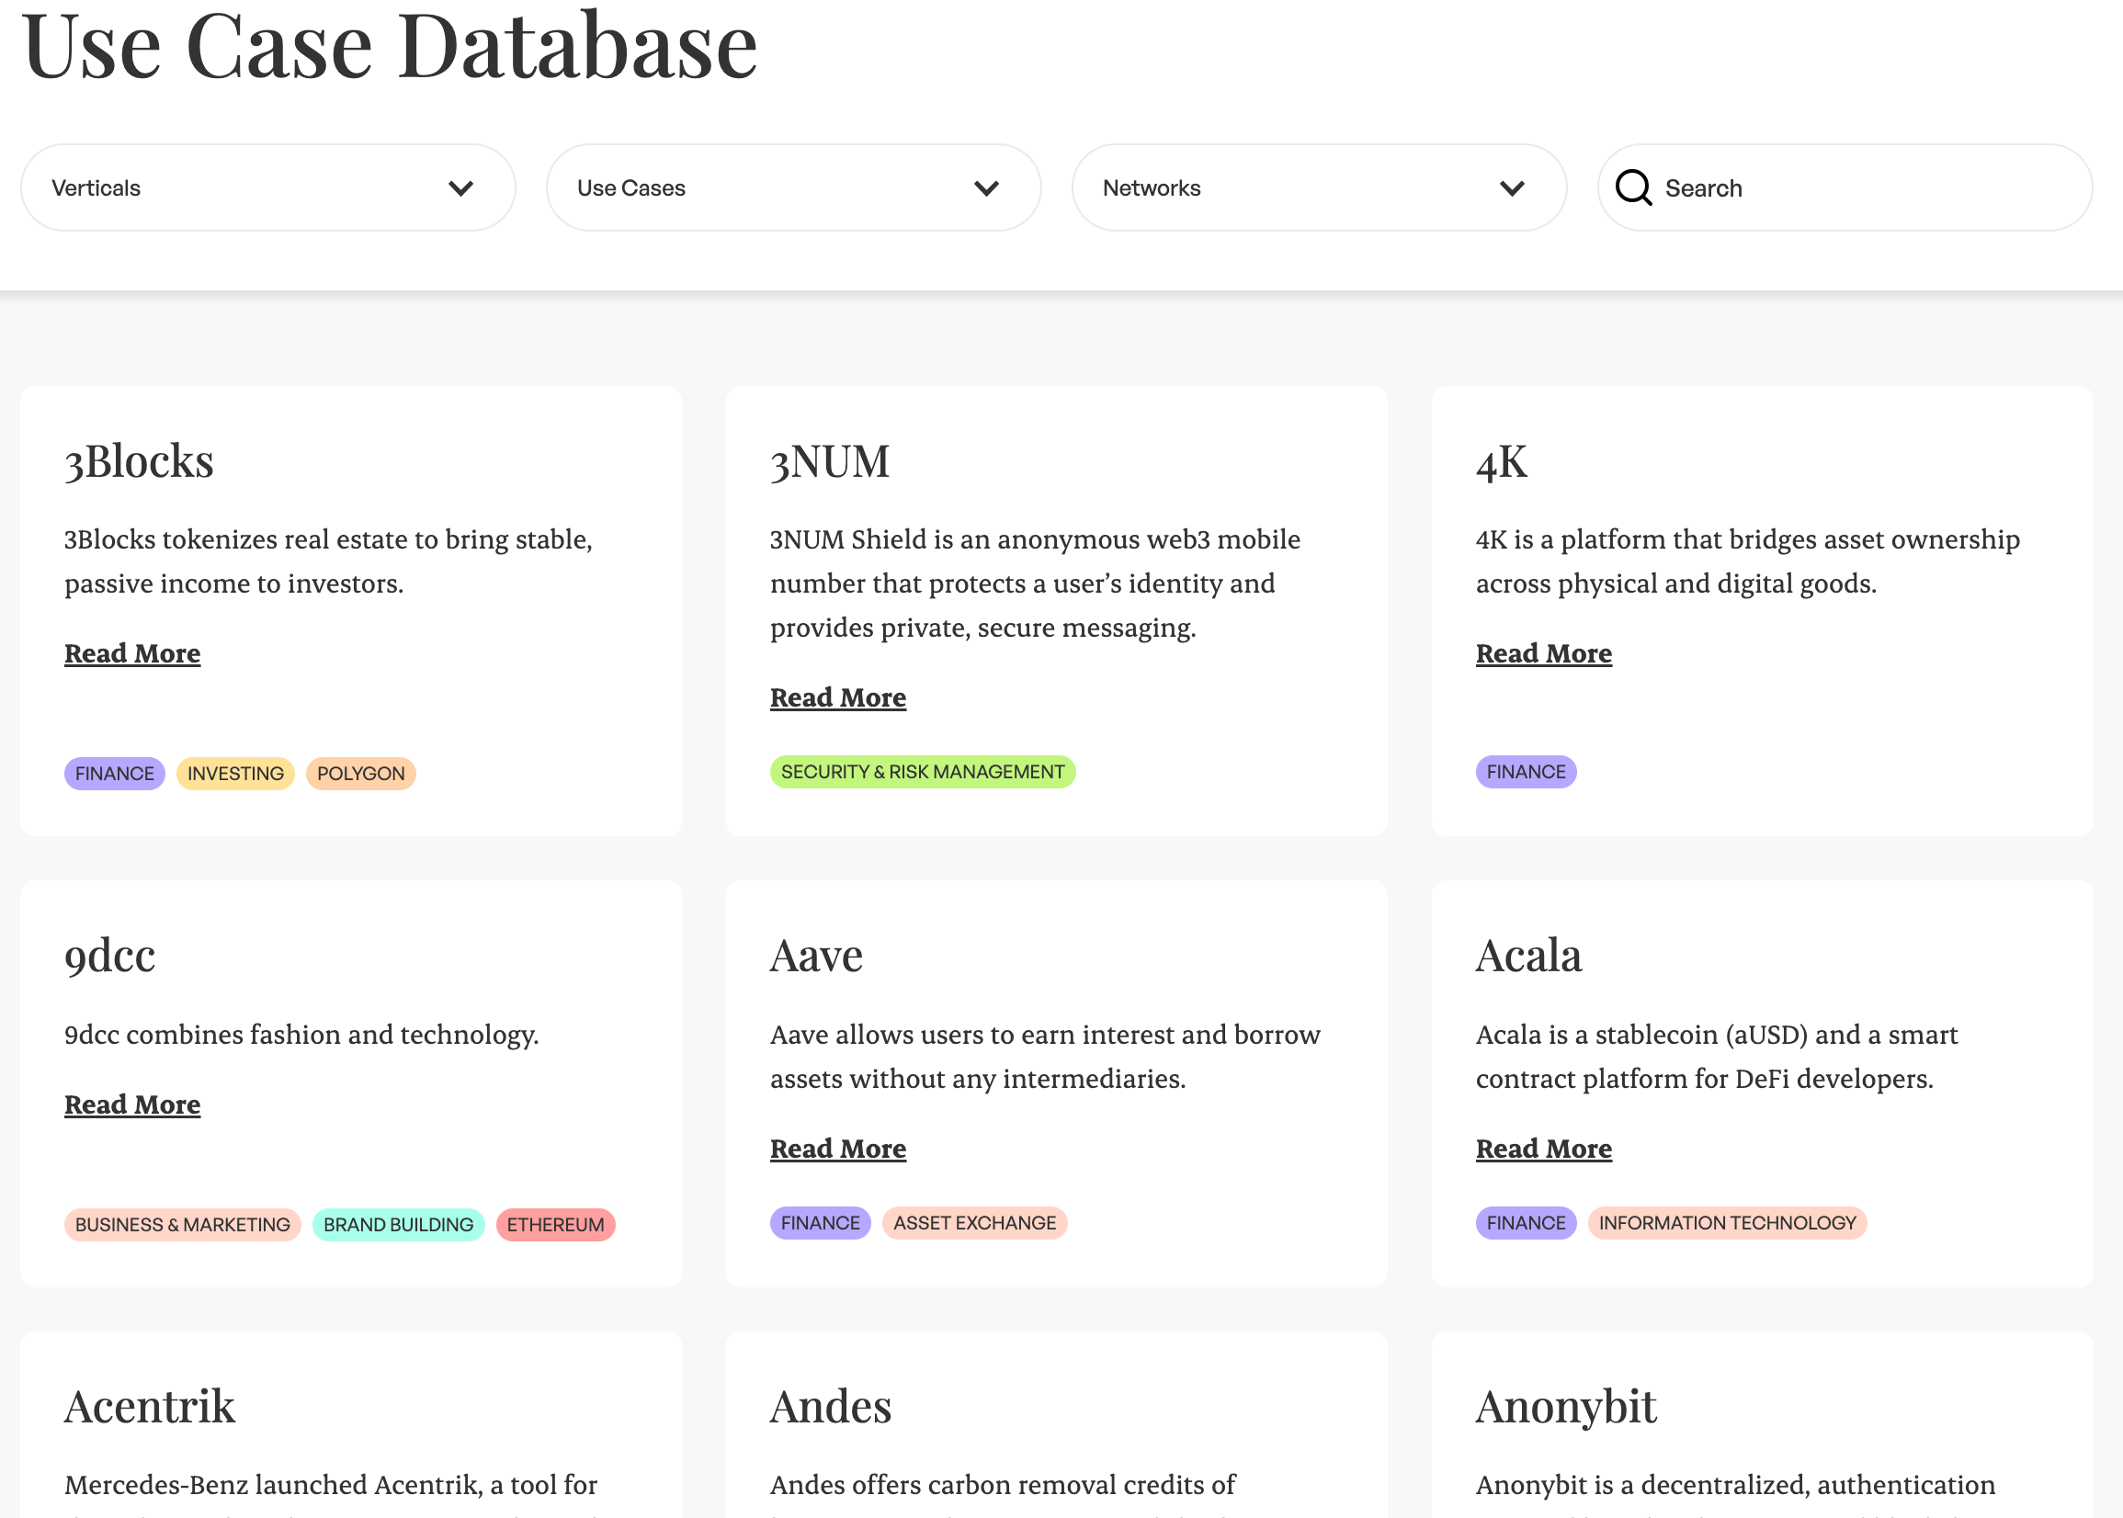
Task: Open Read More link for 3NUM
Action: 837,697
